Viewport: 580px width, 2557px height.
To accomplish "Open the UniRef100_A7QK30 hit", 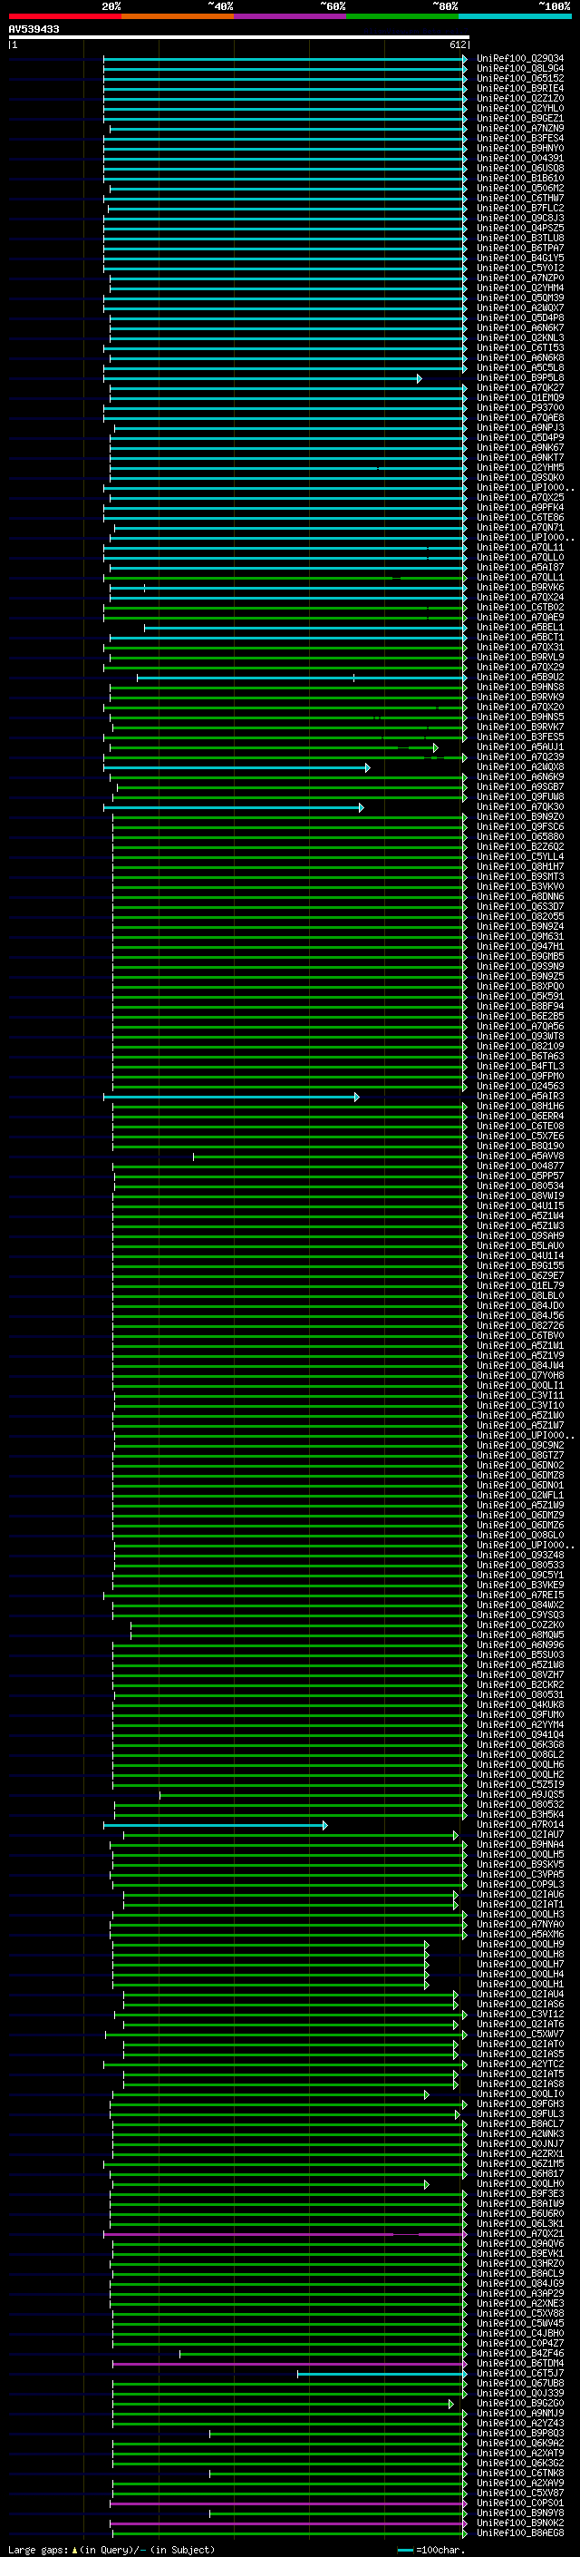I will 519,807.
